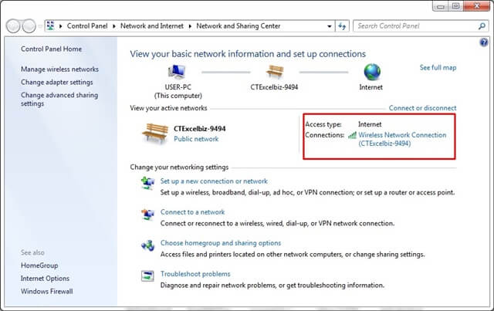Click Choose homegroup and sharing options
Image resolution: width=494 pixels, height=311 pixels.
221,243
